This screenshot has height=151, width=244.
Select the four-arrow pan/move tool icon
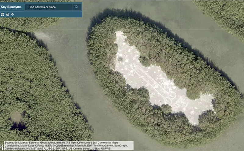13,14
